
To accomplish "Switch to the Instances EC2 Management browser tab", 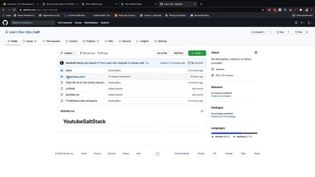I will click(x=21, y=4).
